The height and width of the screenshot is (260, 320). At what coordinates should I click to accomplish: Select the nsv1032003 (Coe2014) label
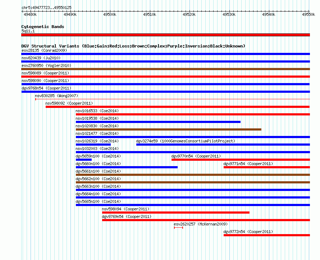tap(97, 149)
